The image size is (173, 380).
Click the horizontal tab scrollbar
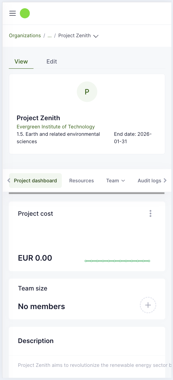[x=87, y=193]
